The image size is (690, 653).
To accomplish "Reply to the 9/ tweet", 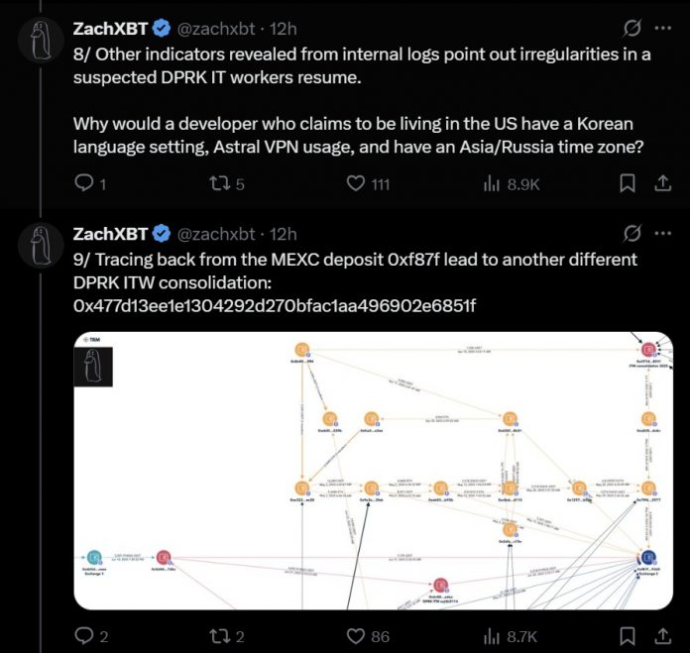I will 84,636.
